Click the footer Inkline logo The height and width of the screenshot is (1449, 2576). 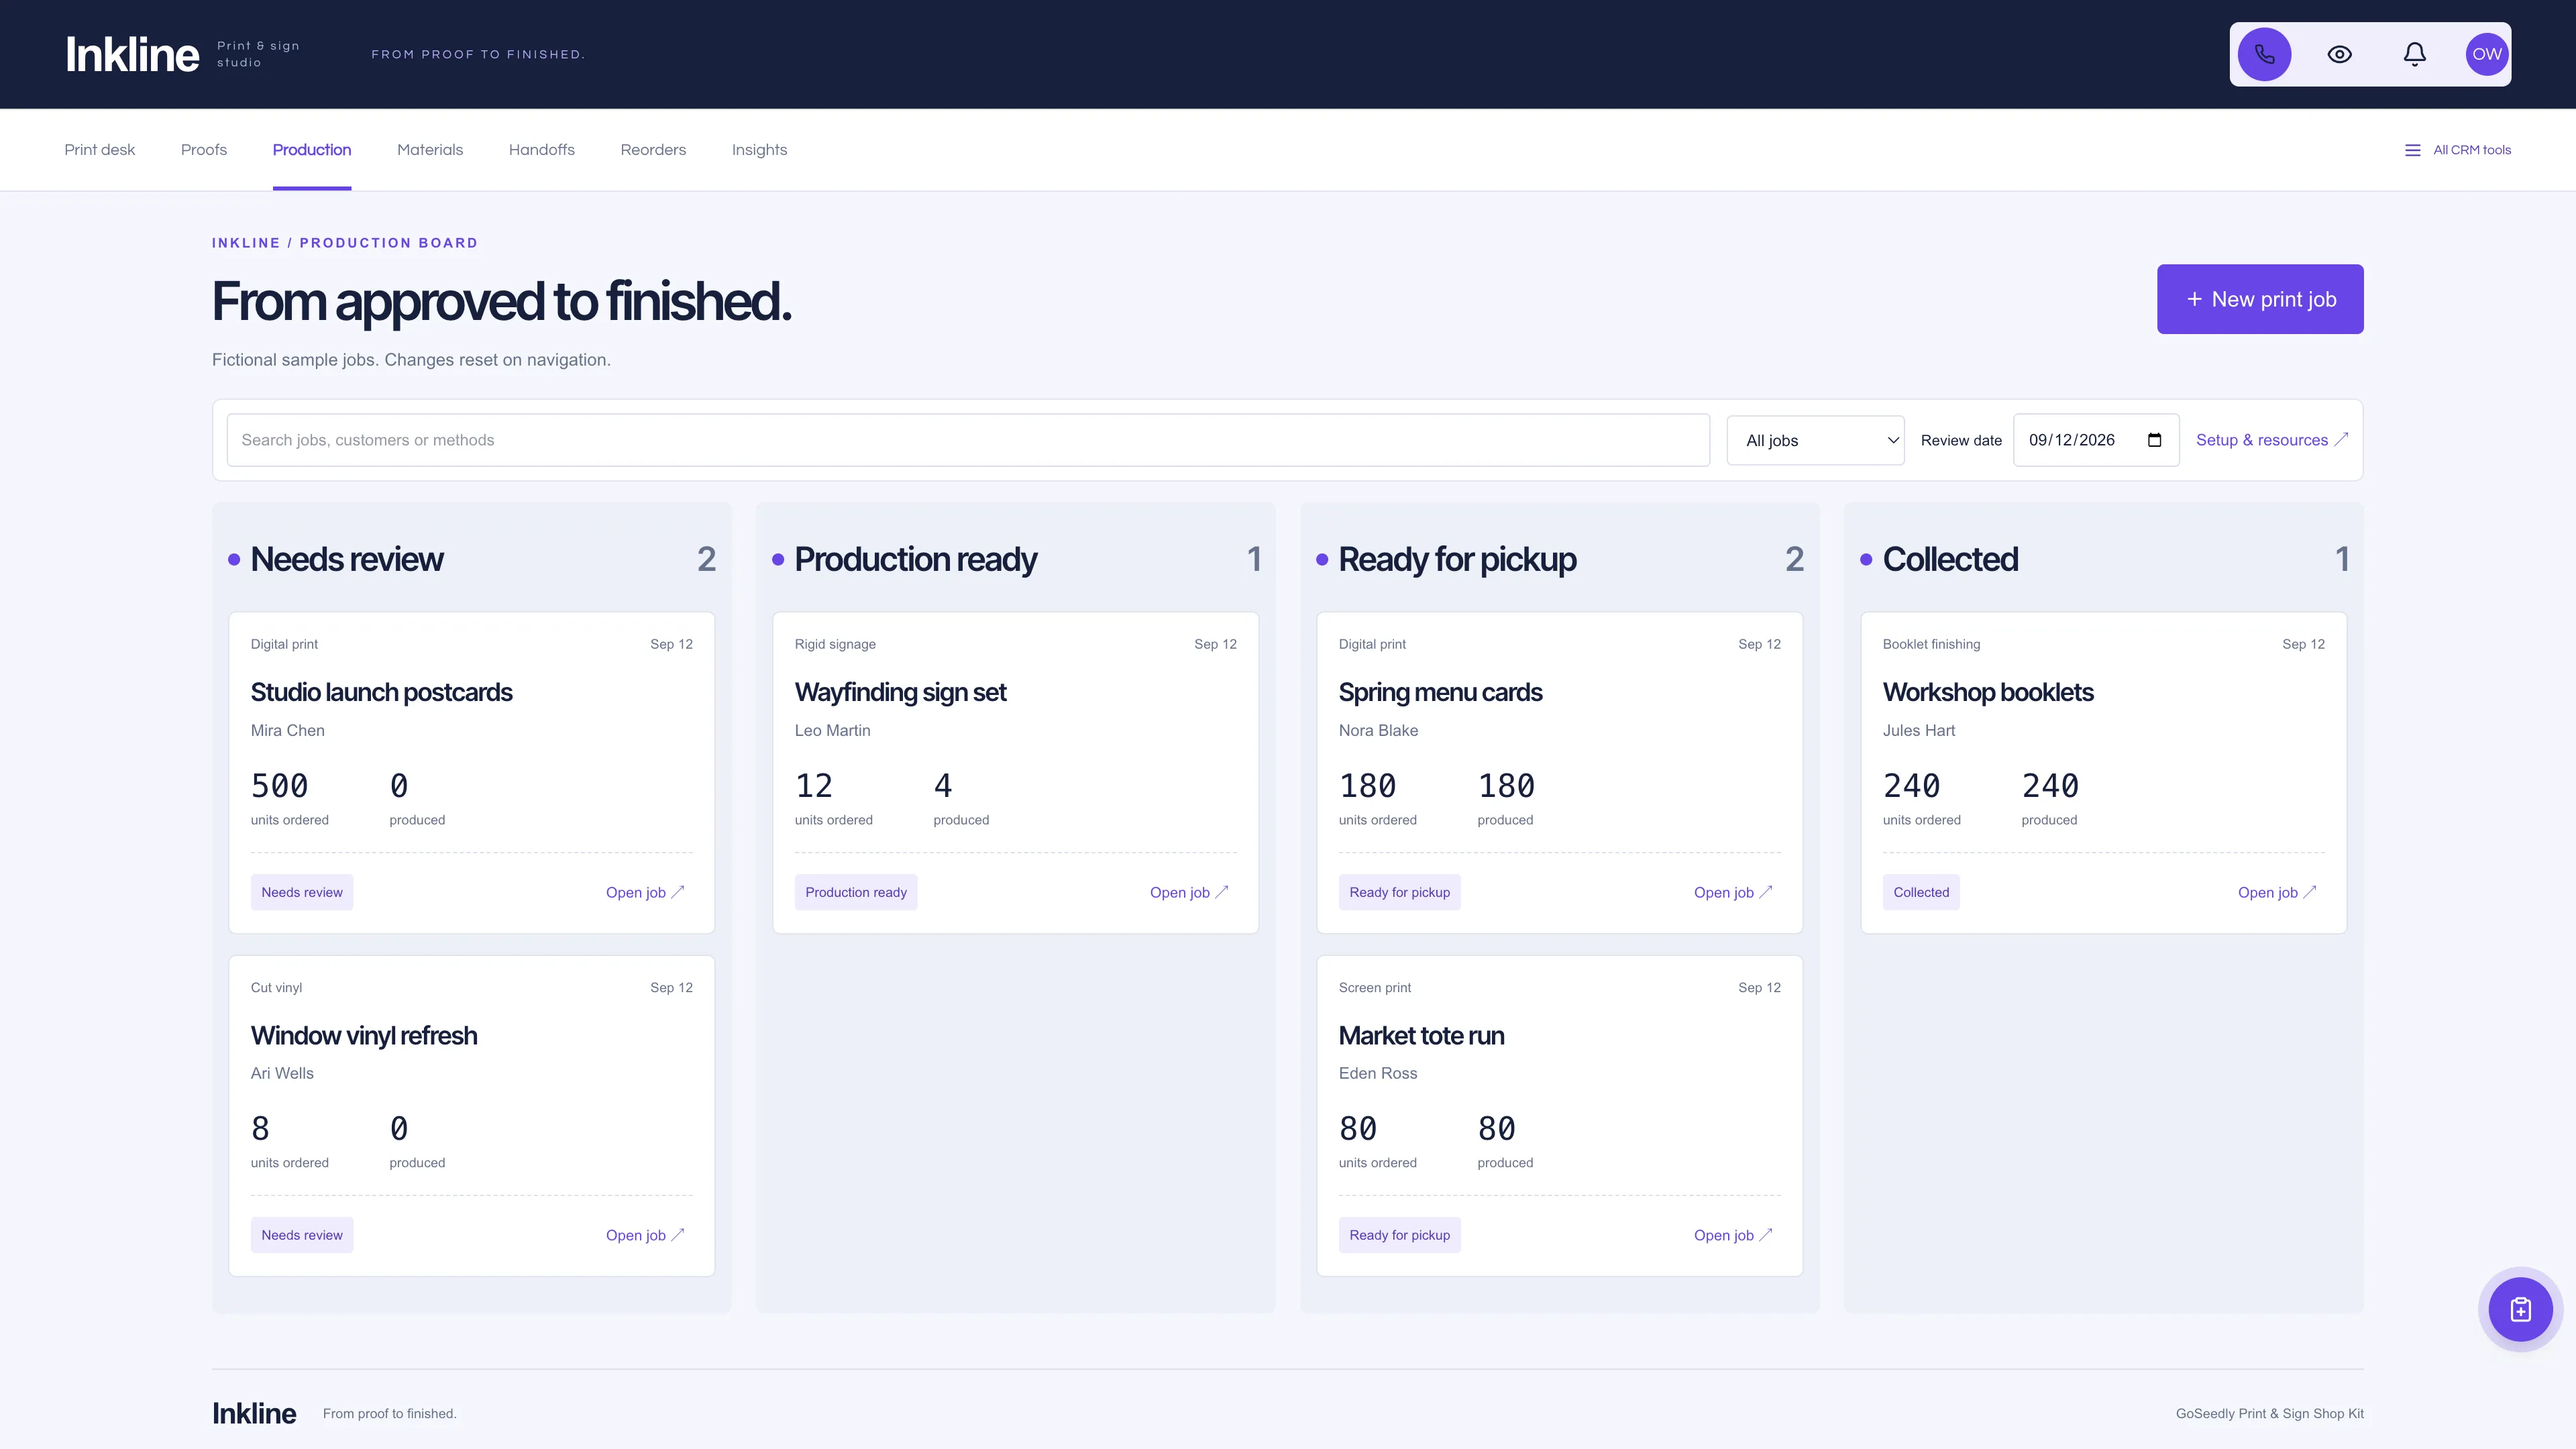click(x=254, y=1413)
